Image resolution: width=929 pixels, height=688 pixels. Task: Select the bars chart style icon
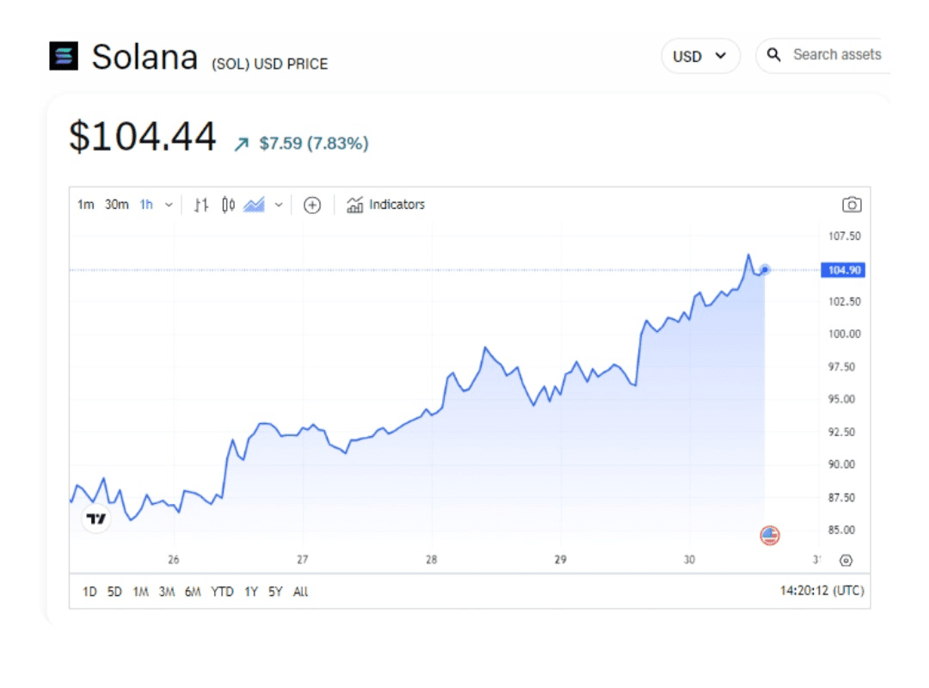click(x=201, y=205)
